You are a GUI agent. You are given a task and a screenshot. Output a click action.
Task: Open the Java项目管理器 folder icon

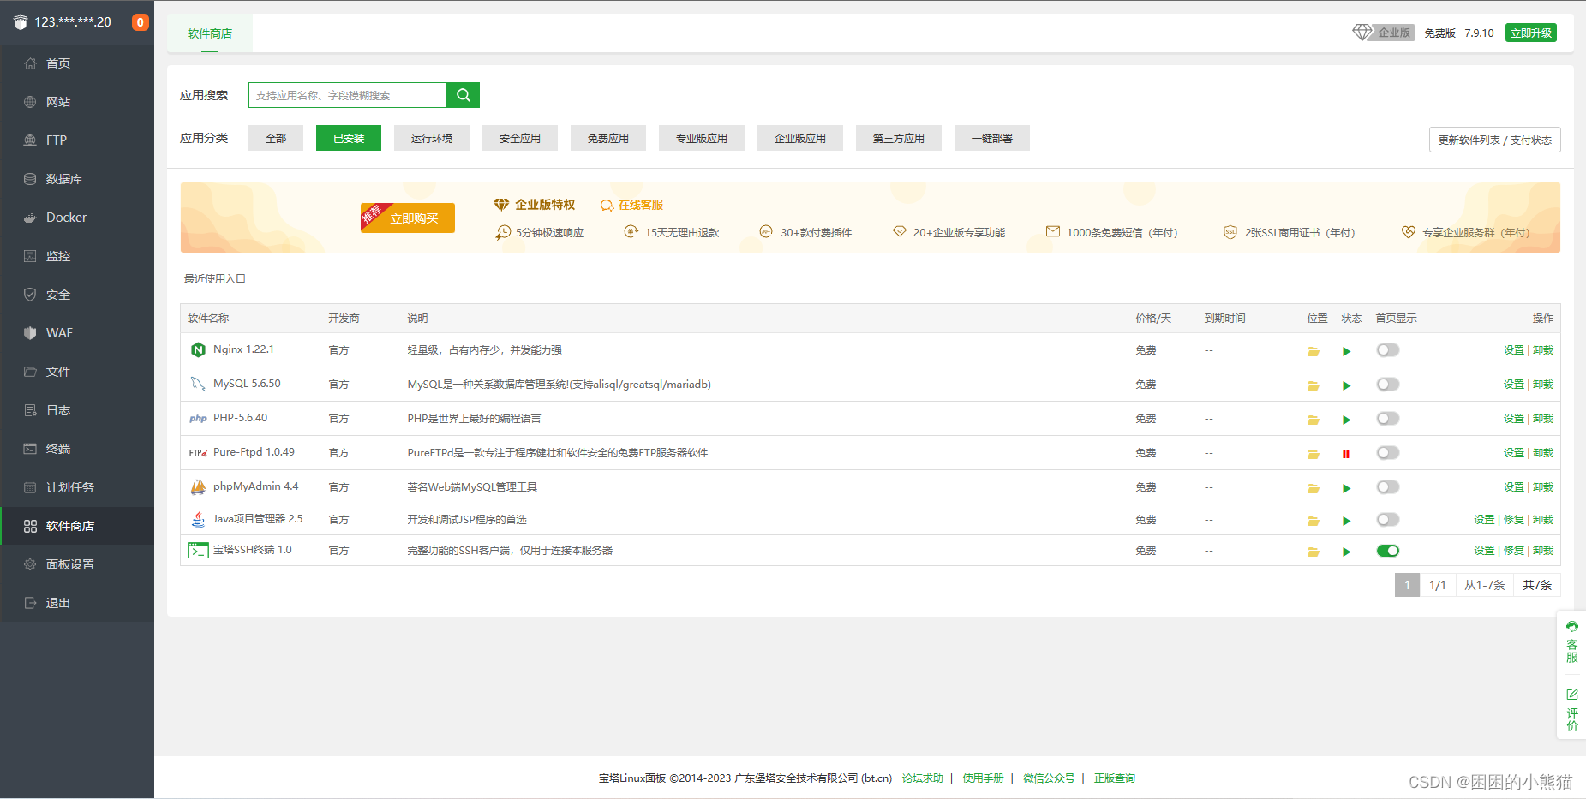click(1313, 521)
